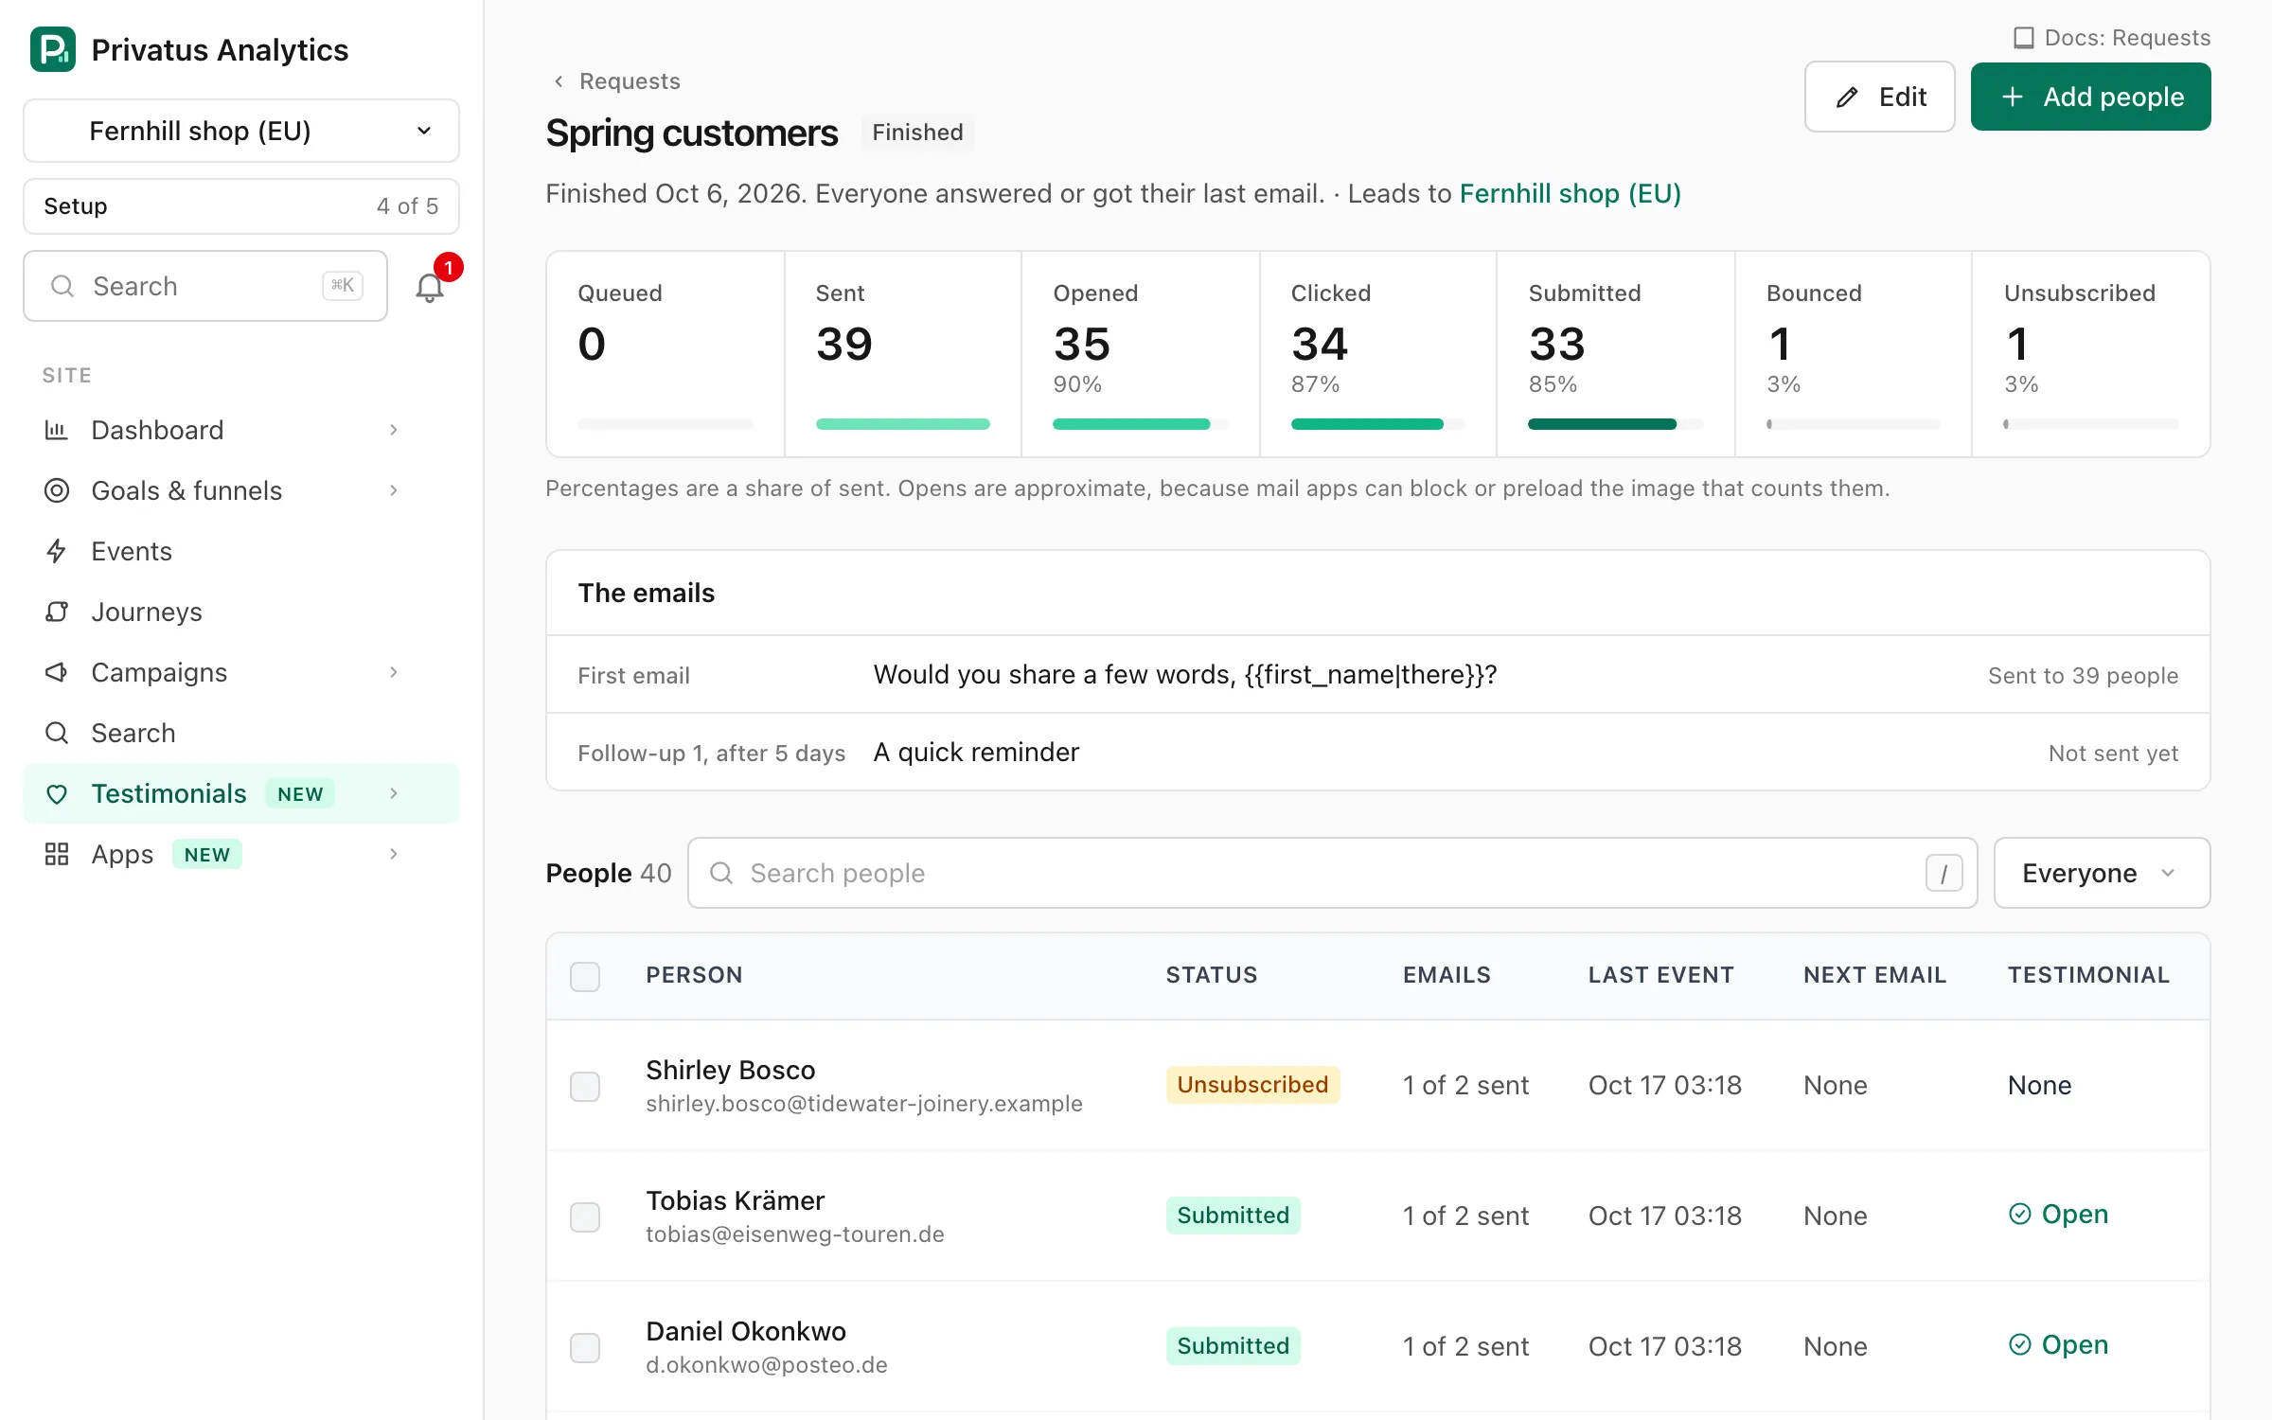
Task: Click the Submitted 85% progress bar
Action: point(1615,424)
